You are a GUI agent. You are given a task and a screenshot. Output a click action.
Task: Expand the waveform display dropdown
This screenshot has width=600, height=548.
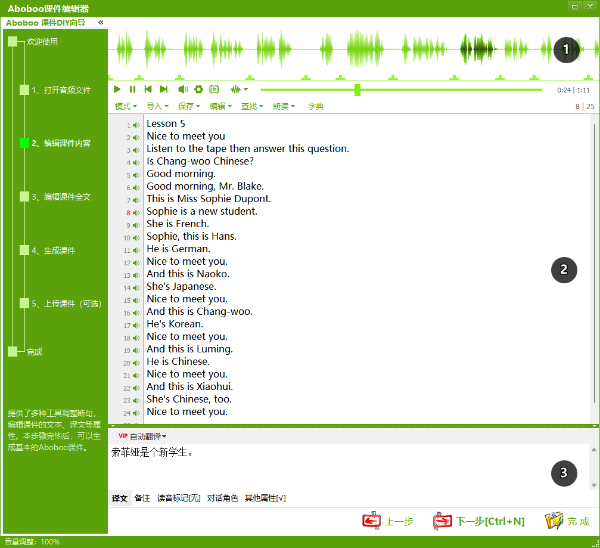coord(239,89)
